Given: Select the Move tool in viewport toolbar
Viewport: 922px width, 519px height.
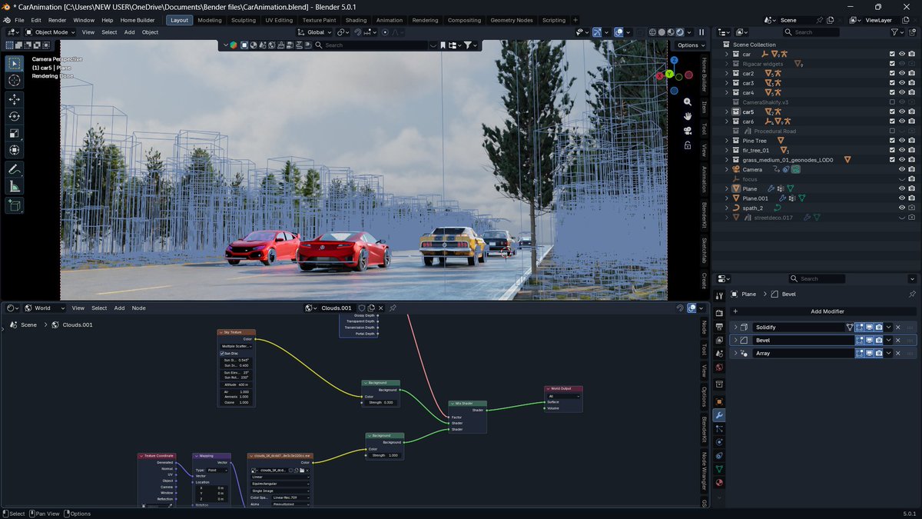Looking at the screenshot, I should tap(15, 99).
